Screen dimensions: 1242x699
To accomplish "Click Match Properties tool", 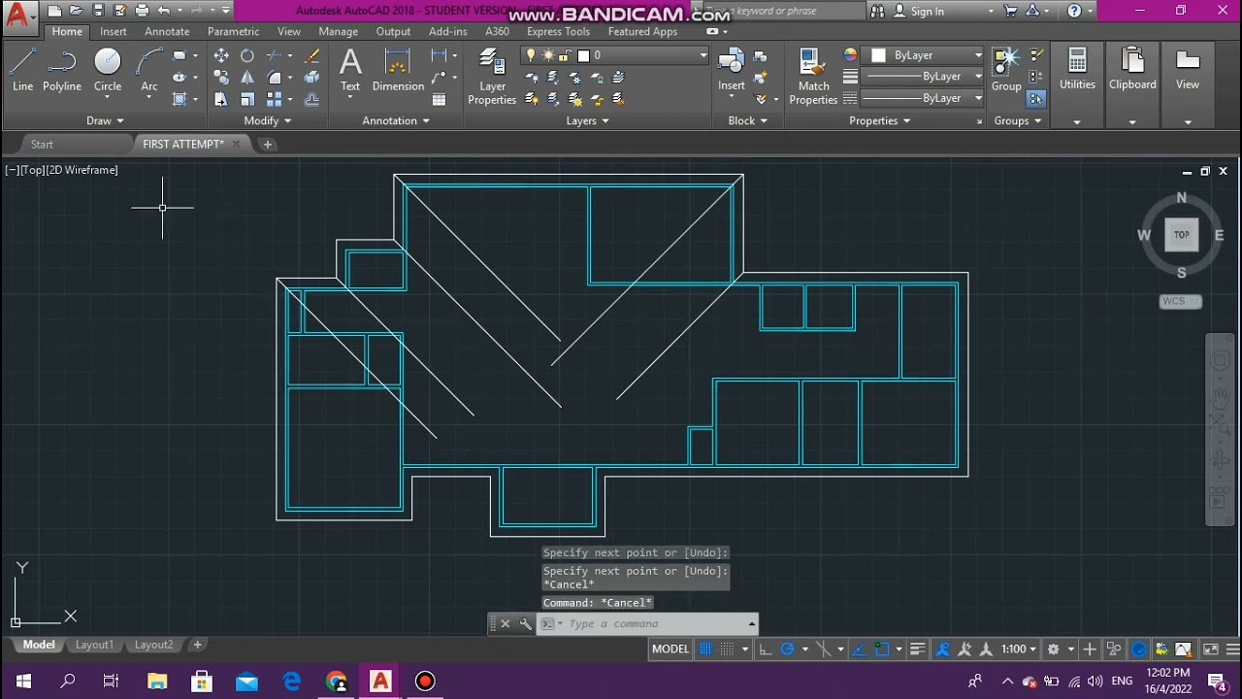I will tap(813, 77).
